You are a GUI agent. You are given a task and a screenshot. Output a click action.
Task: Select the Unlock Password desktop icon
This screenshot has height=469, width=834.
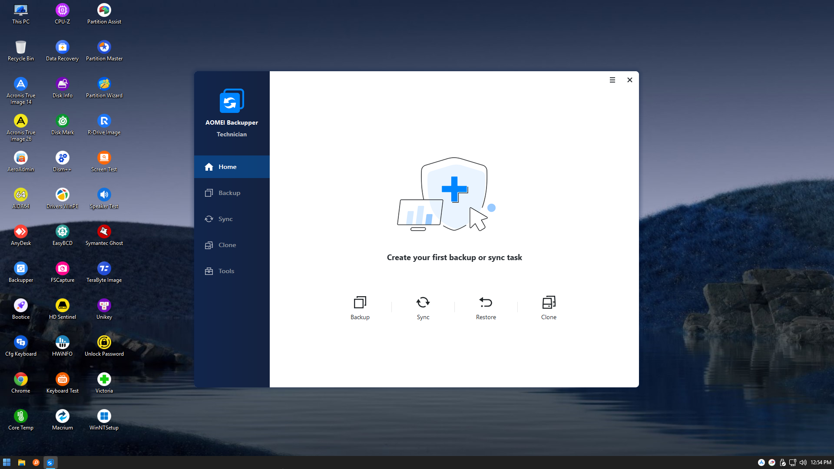104,346
